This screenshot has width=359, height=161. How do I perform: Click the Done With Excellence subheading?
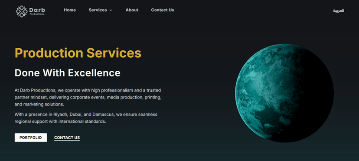pos(67,73)
